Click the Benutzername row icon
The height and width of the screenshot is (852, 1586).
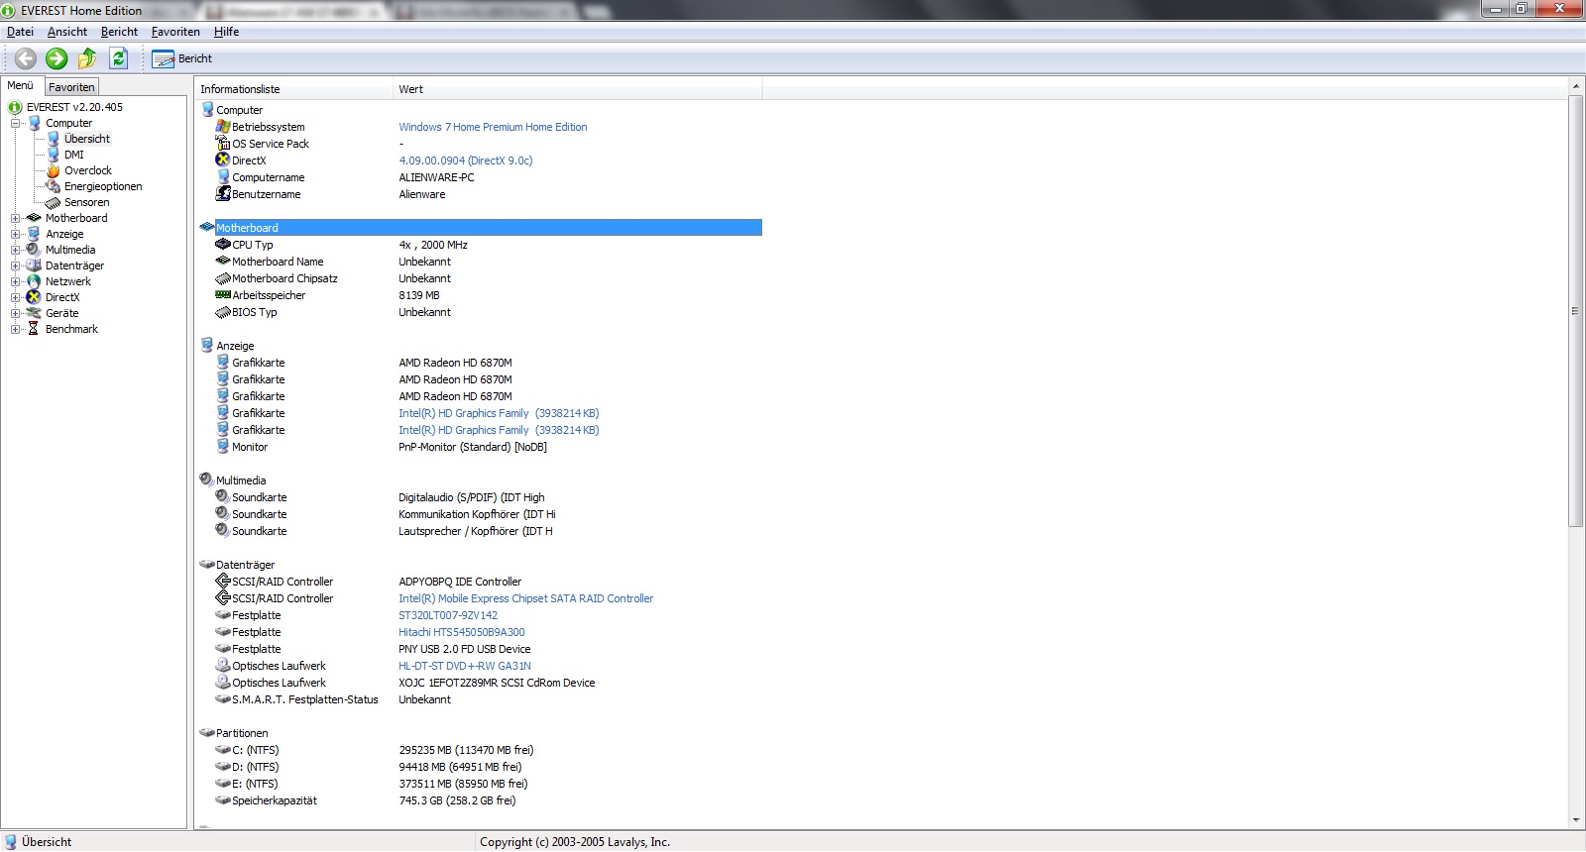tap(223, 193)
